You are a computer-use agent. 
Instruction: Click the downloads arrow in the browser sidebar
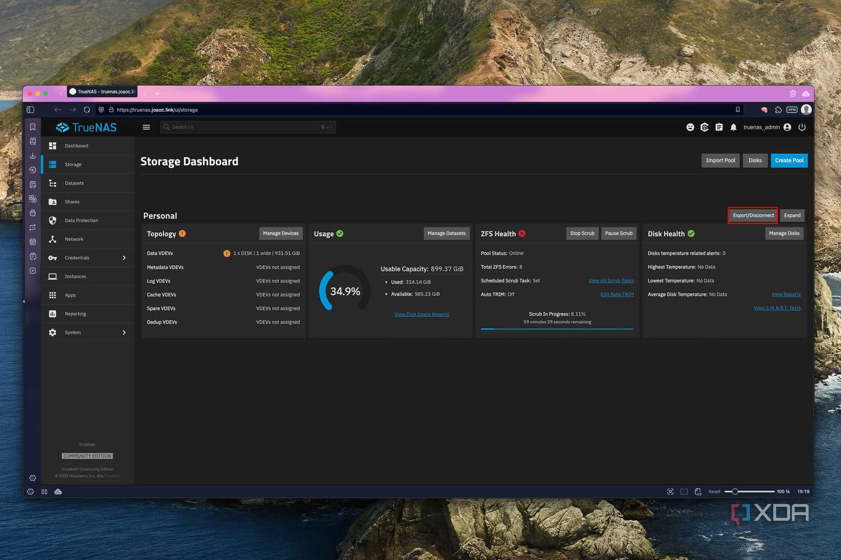coord(32,155)
